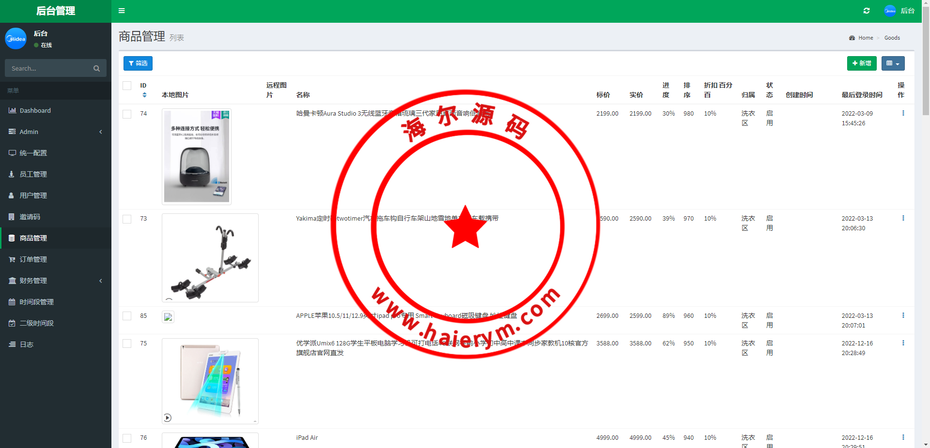The image size is (930, 448).
Task: Open row actions for product 76
Action: click(x=903, y=437)
